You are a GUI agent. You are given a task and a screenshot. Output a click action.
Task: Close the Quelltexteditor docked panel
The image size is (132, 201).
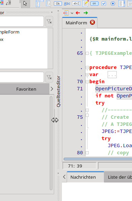[58, 11]
